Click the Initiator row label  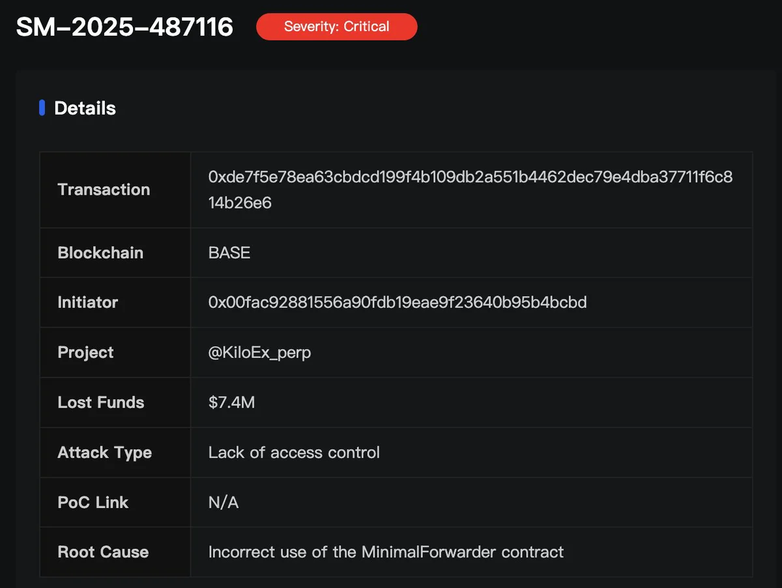[x=88, y=302]
